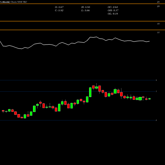165x165 pixels.
Task: Click the '11' axis label
Action: [x=158, y=32]
